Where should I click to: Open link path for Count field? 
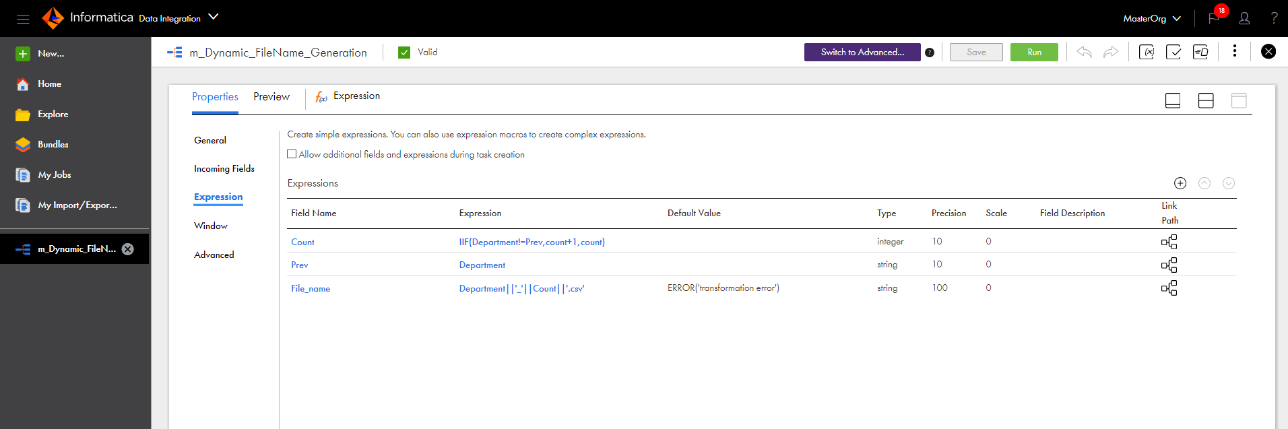pyautogui.click(x=1169, y=242)
